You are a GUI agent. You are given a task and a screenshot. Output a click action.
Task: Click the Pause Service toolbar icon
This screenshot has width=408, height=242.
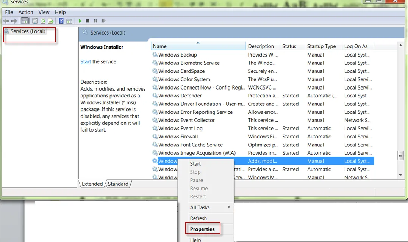(x=95, y=21)
